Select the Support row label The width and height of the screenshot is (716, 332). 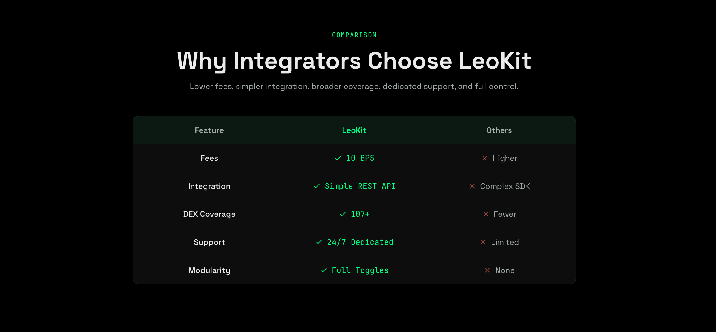click(x=209, y=242)
